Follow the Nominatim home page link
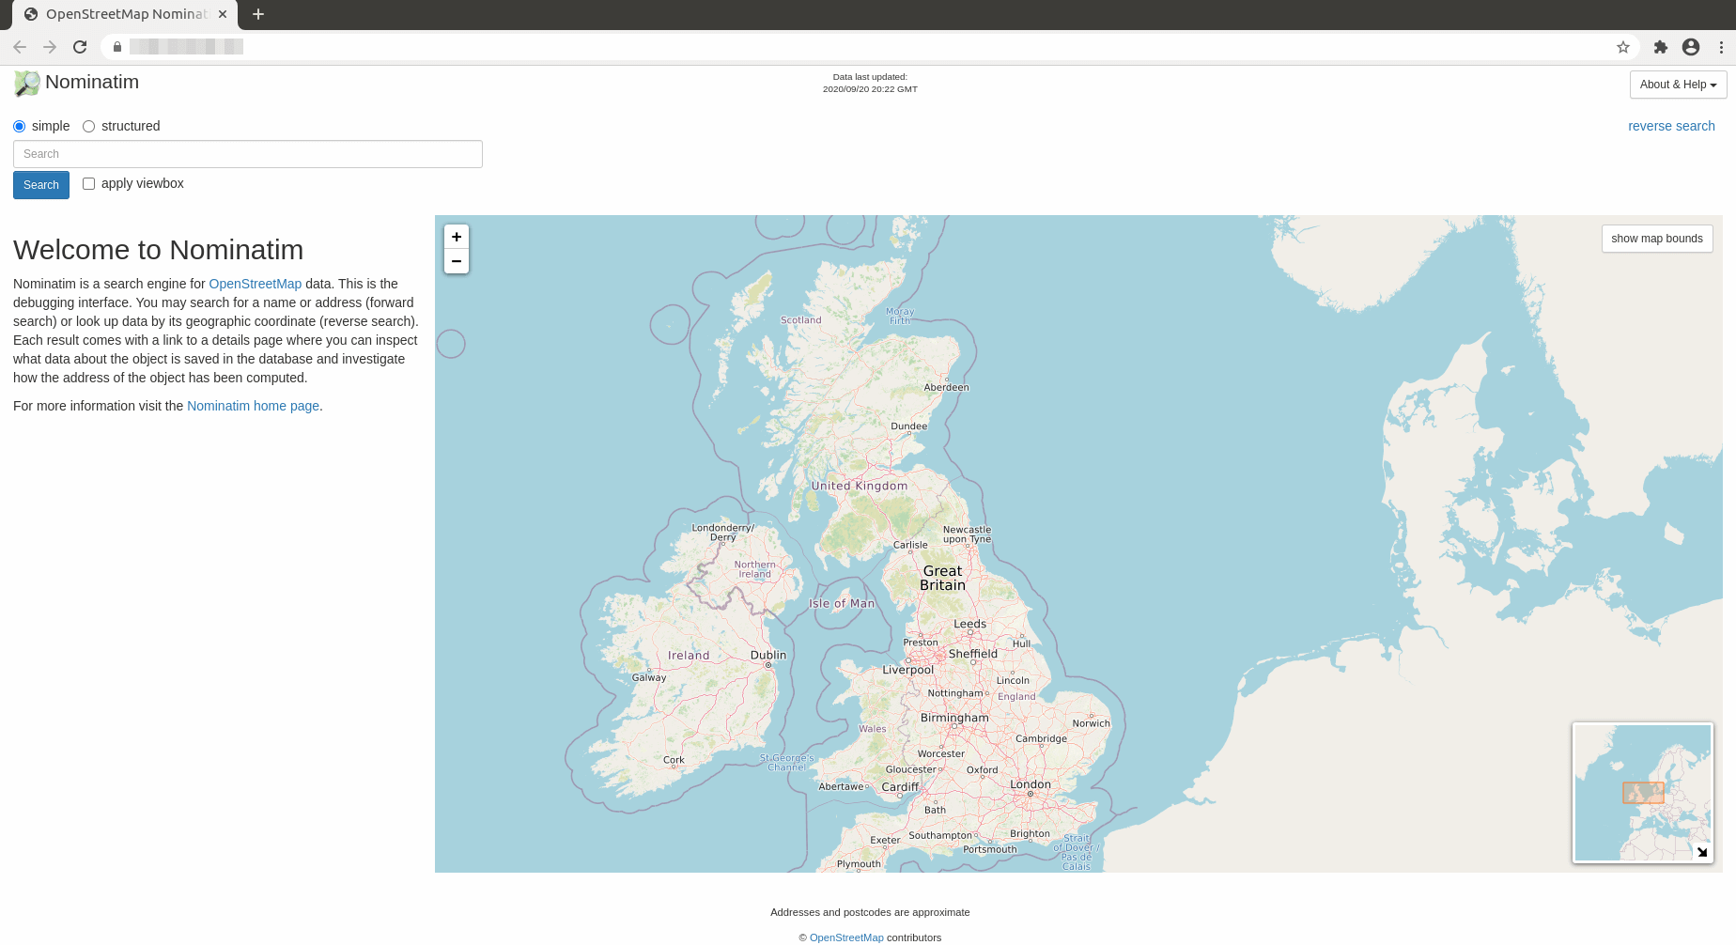 pyautogui.click(x=253, y=406)
